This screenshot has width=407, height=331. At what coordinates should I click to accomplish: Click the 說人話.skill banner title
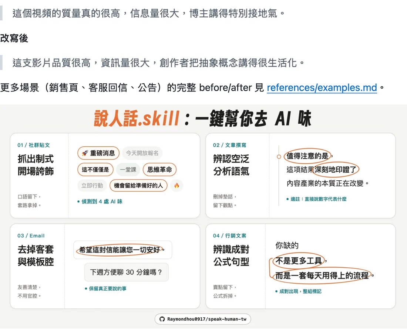[202, 118]
